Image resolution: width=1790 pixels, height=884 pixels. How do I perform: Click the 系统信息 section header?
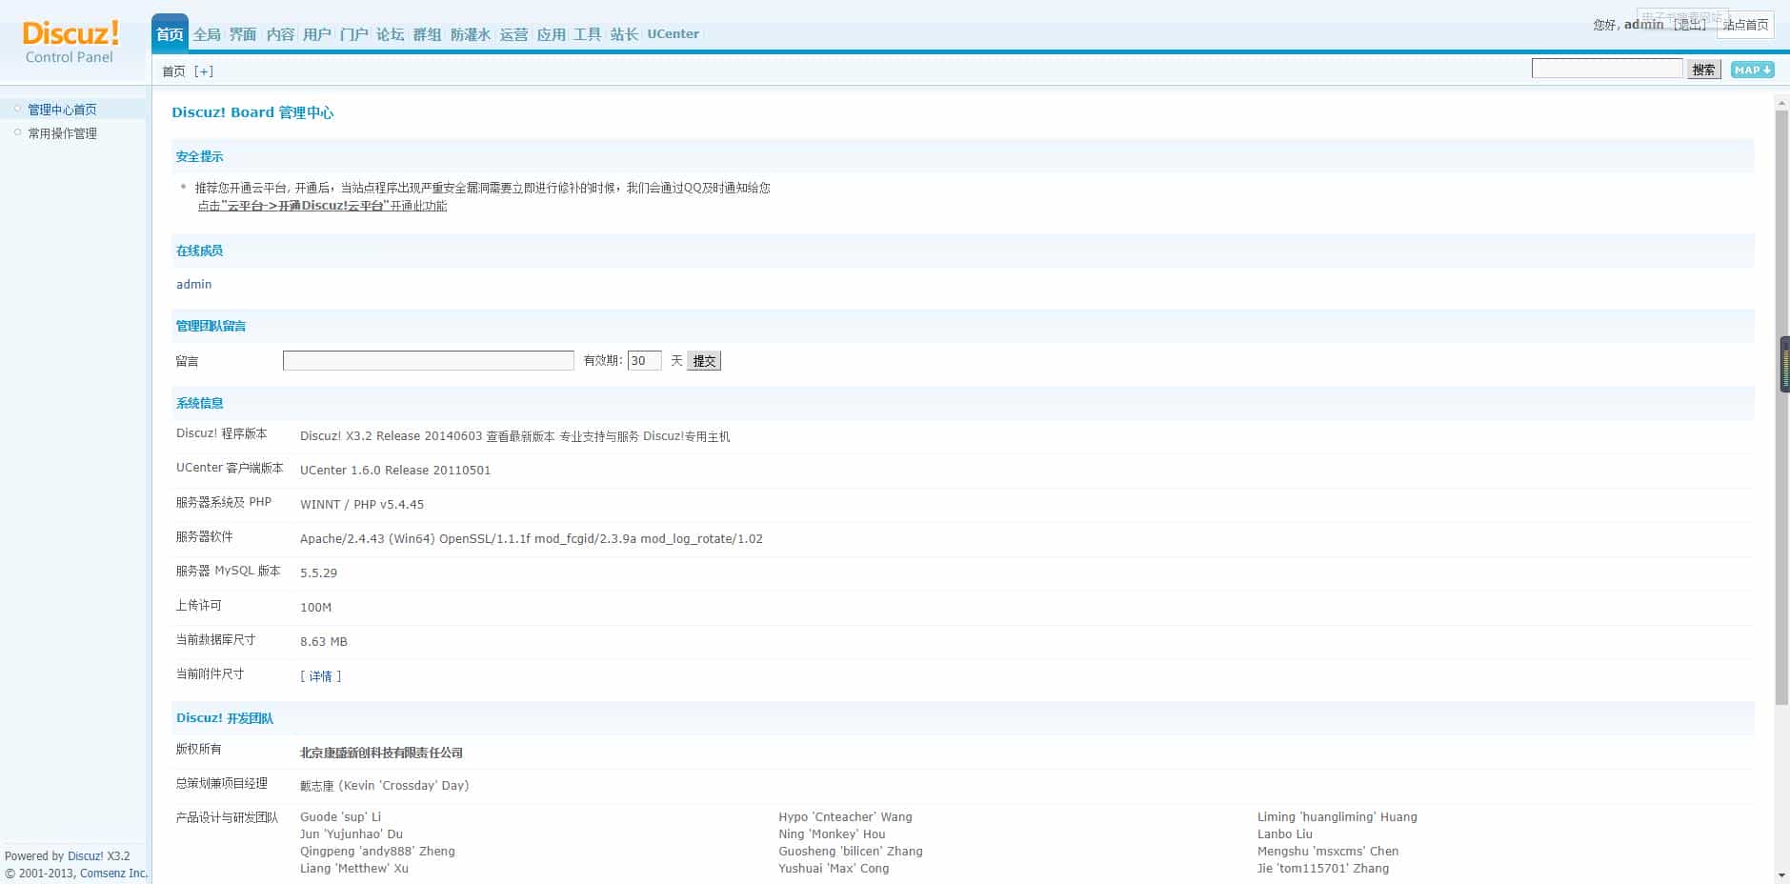click(199, 403)
